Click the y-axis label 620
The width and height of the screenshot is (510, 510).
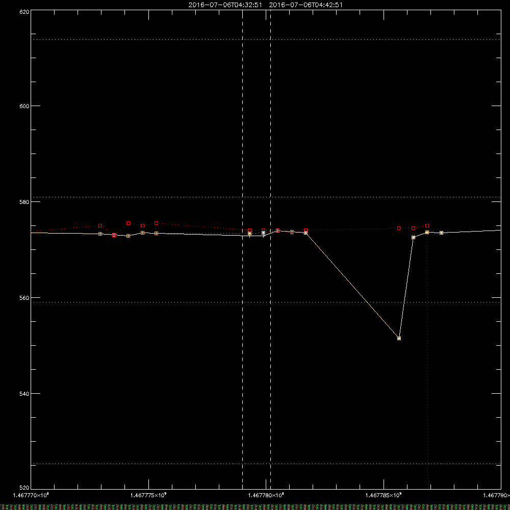[24, 12]
